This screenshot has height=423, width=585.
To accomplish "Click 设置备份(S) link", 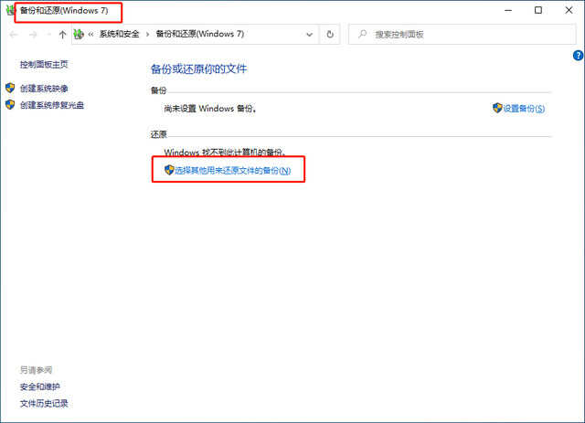I will [524, 109].
